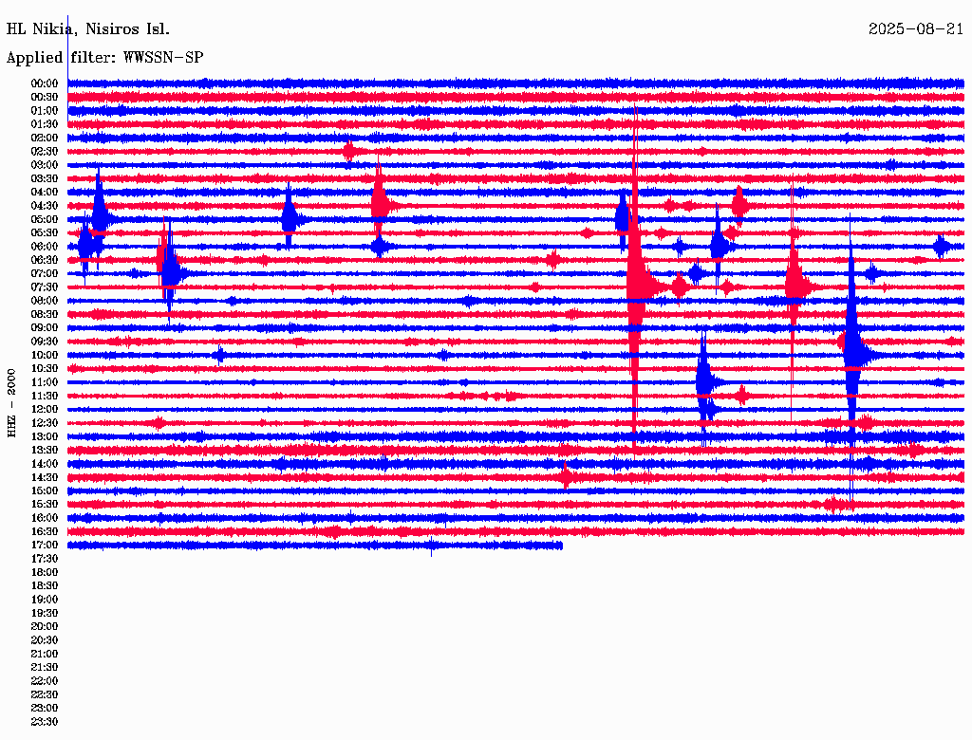Select the 03:00 time label
The width and height of the screenshot is (972, 740).
(x=45, y=165)
